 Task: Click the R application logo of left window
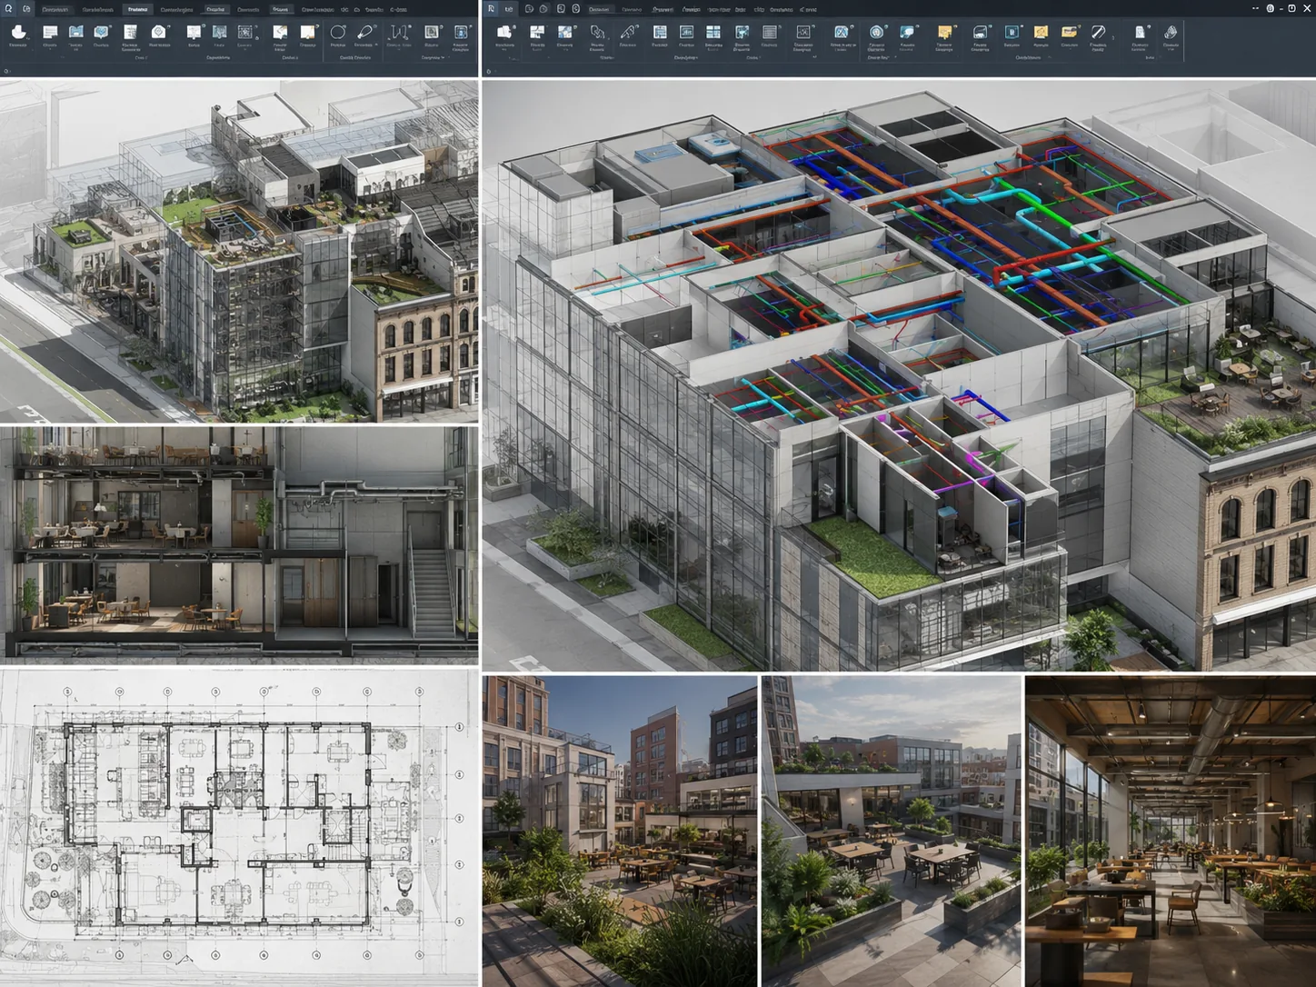[8, 9]
